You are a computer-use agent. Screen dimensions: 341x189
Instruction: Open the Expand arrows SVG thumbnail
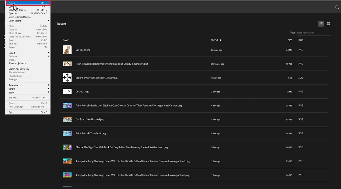click(x=67, y=78)
